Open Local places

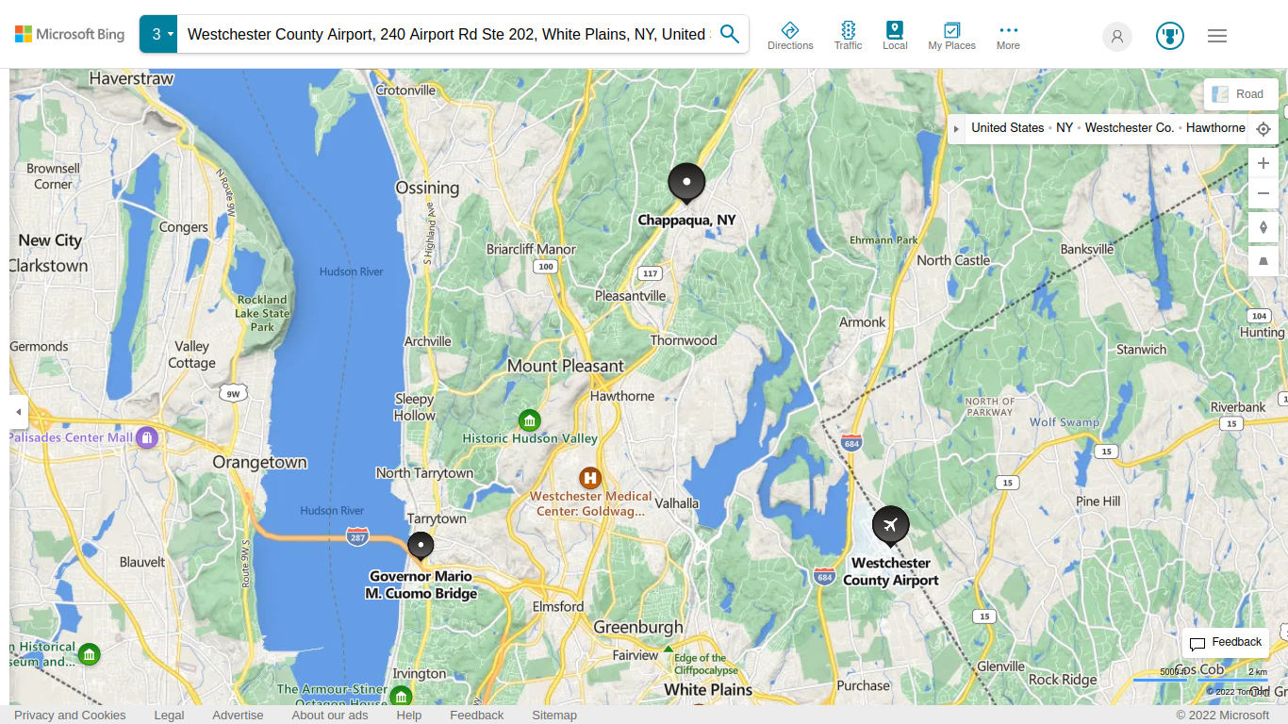pos(895,36)
